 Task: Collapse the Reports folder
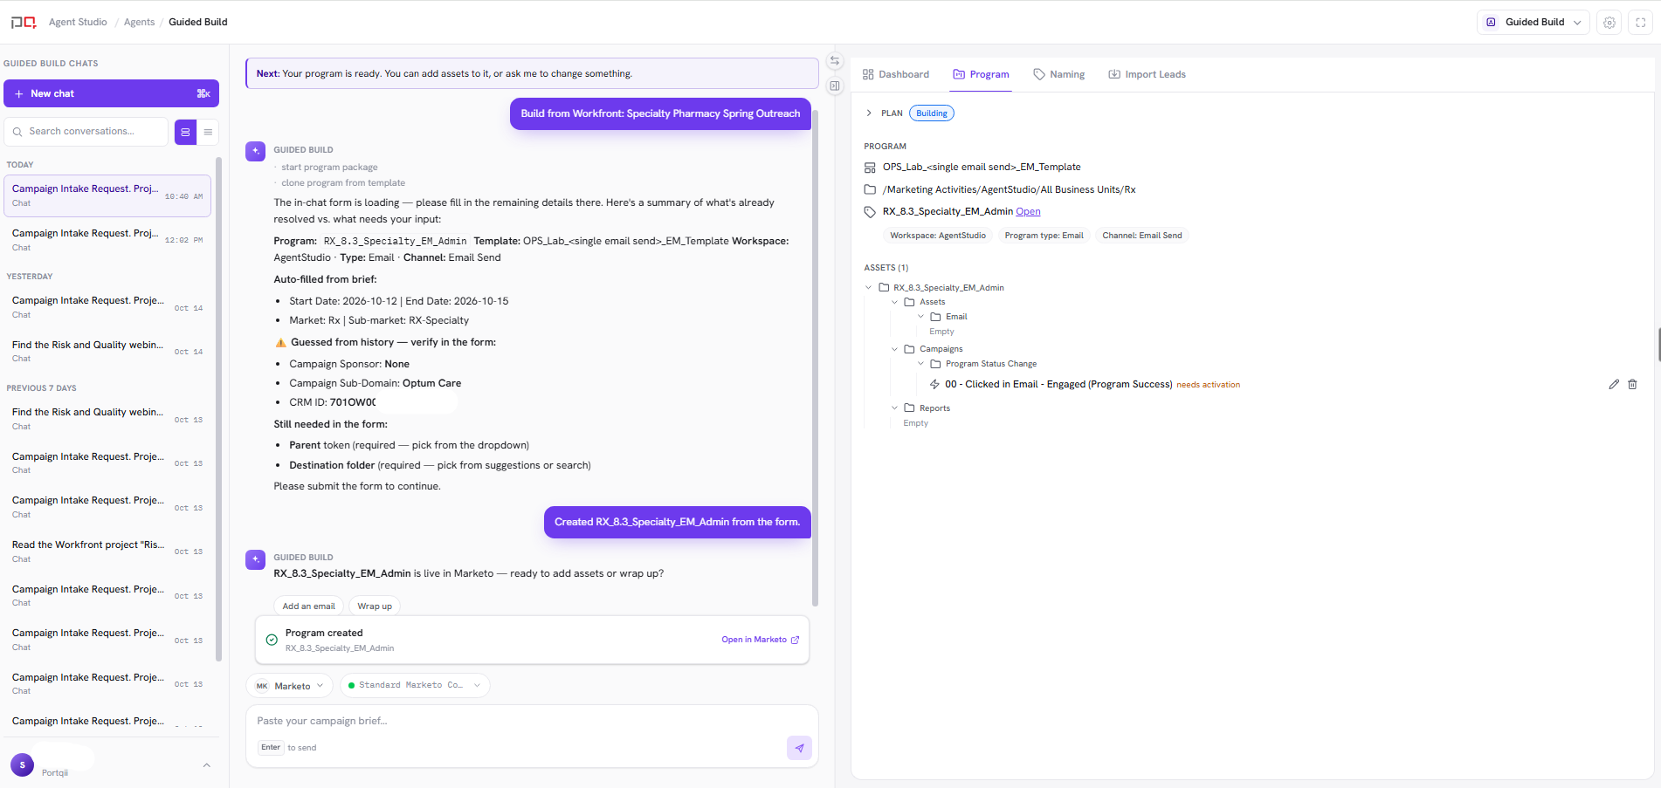tap(895, 408)
